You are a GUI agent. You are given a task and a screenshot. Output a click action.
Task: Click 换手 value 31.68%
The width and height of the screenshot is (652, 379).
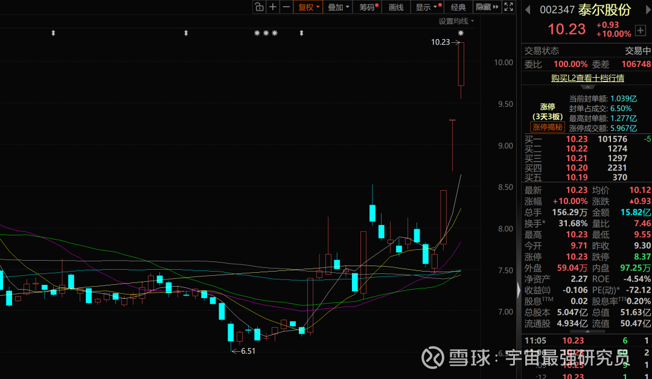point(573,223)
